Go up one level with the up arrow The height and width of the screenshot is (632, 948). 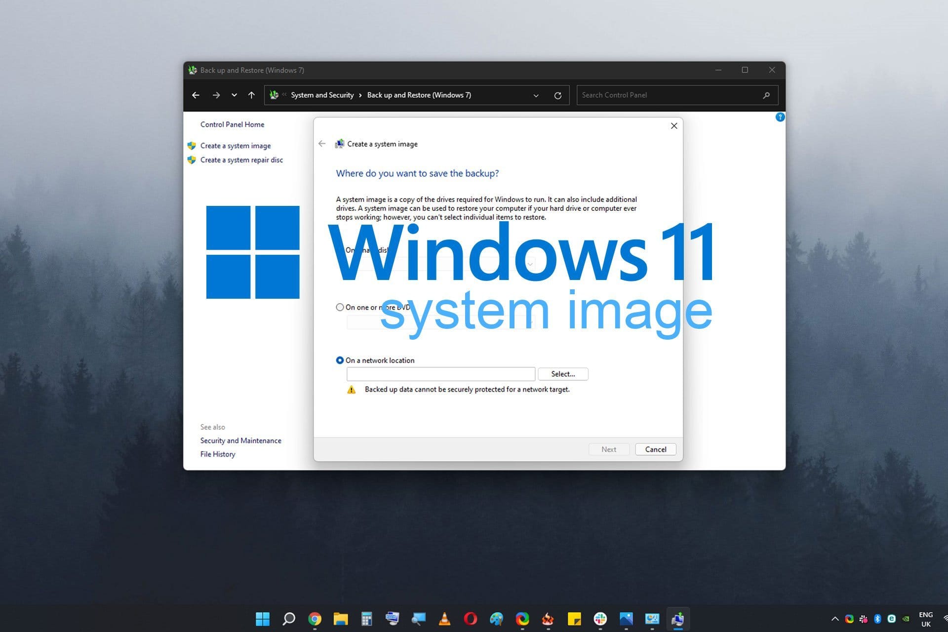(x=251, y=95)
